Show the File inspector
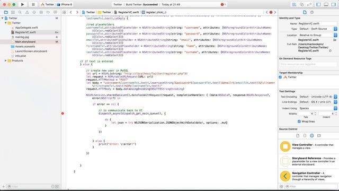 coord(305,12)
